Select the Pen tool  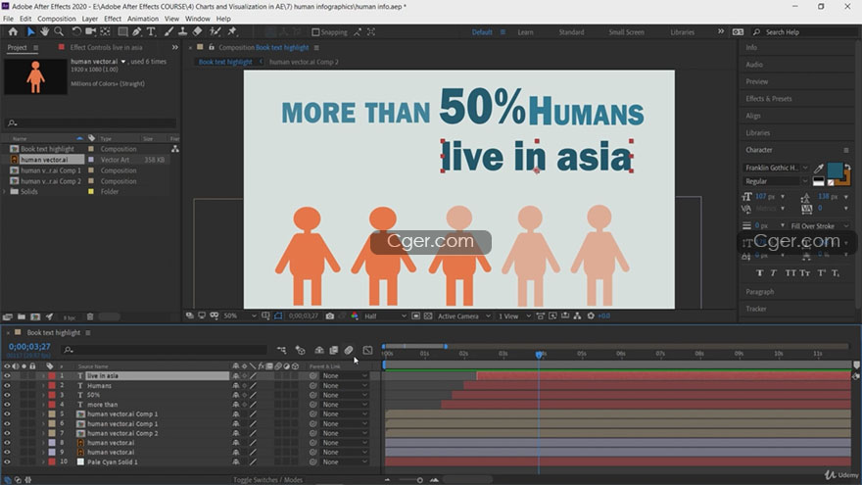137,32
